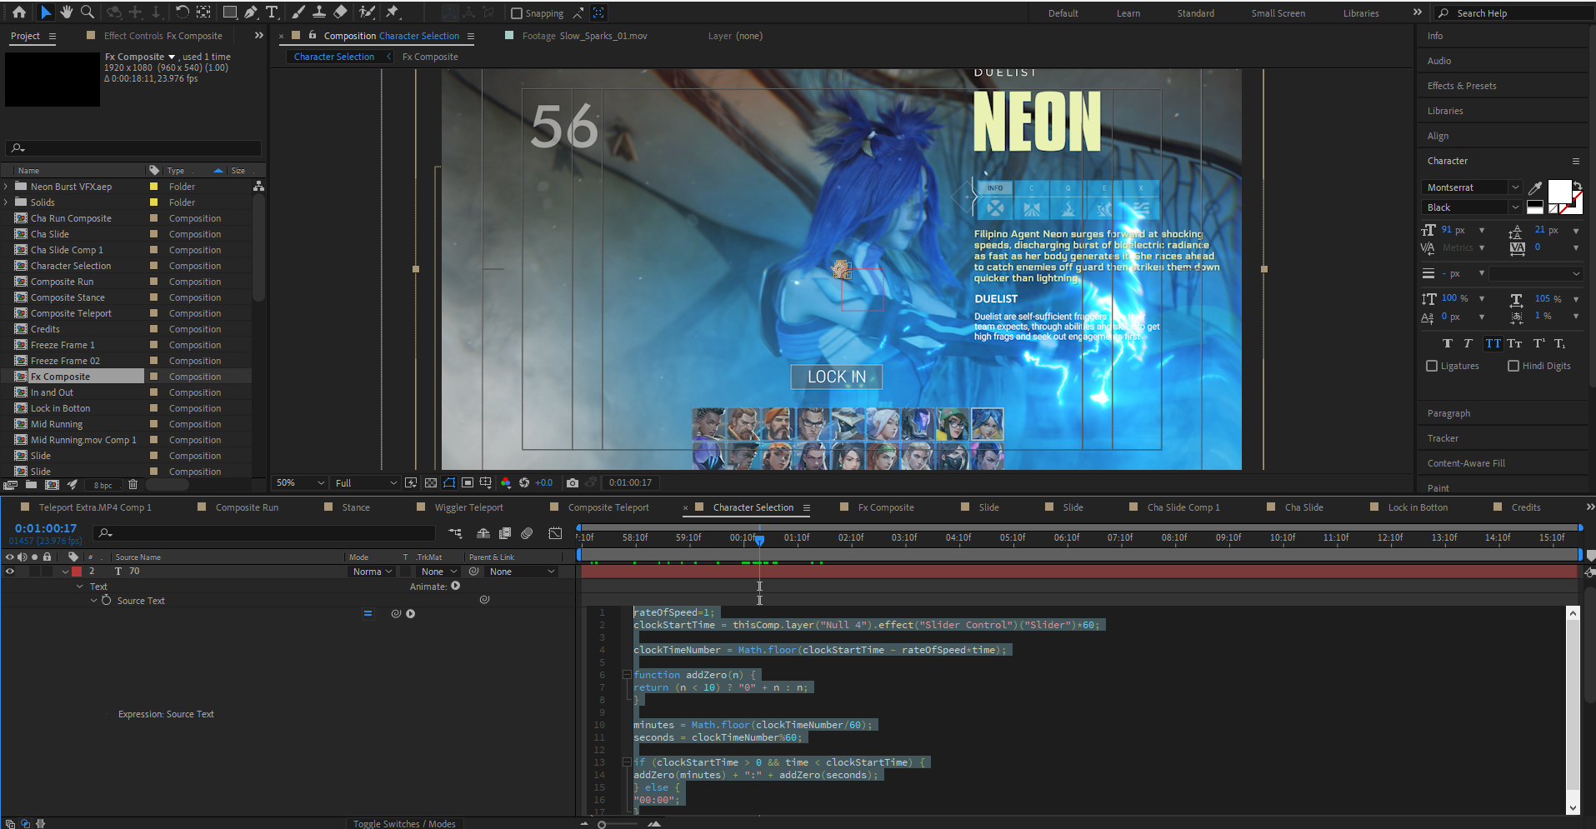Viewport: 1596px width, 829px height.
Task: Select the Eraser tool
Action: click(340, 12)
